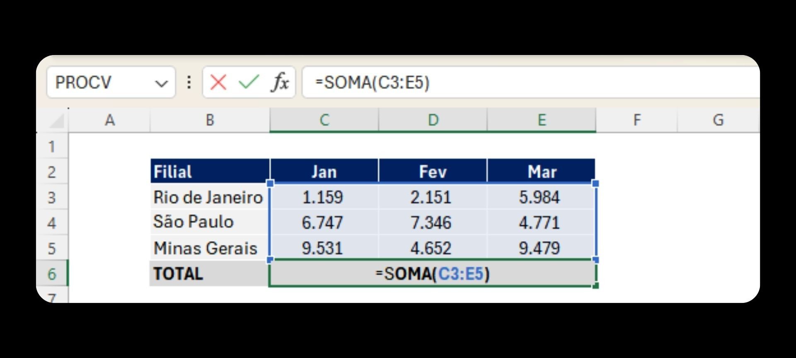Select row 6 header
796x358 pixels.
[x=52, y=274]
